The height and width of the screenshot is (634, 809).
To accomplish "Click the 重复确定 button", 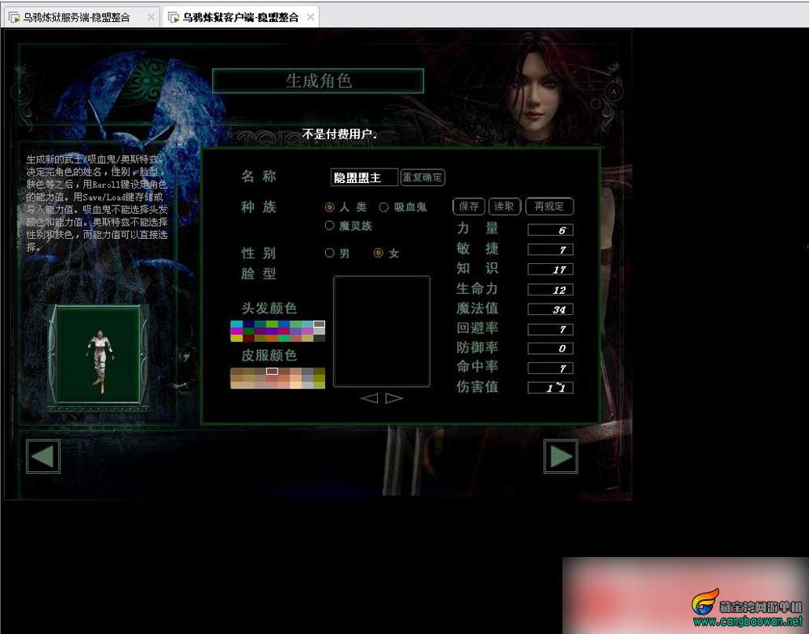I will point(422,177).
